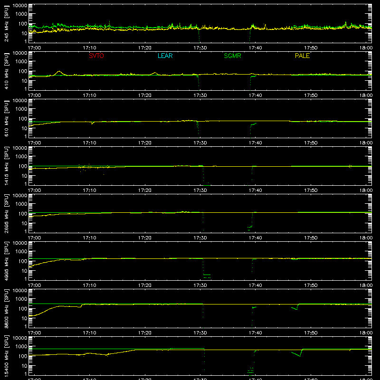
Task: Click the green SGMR station label
Action: tap(232, 56)
